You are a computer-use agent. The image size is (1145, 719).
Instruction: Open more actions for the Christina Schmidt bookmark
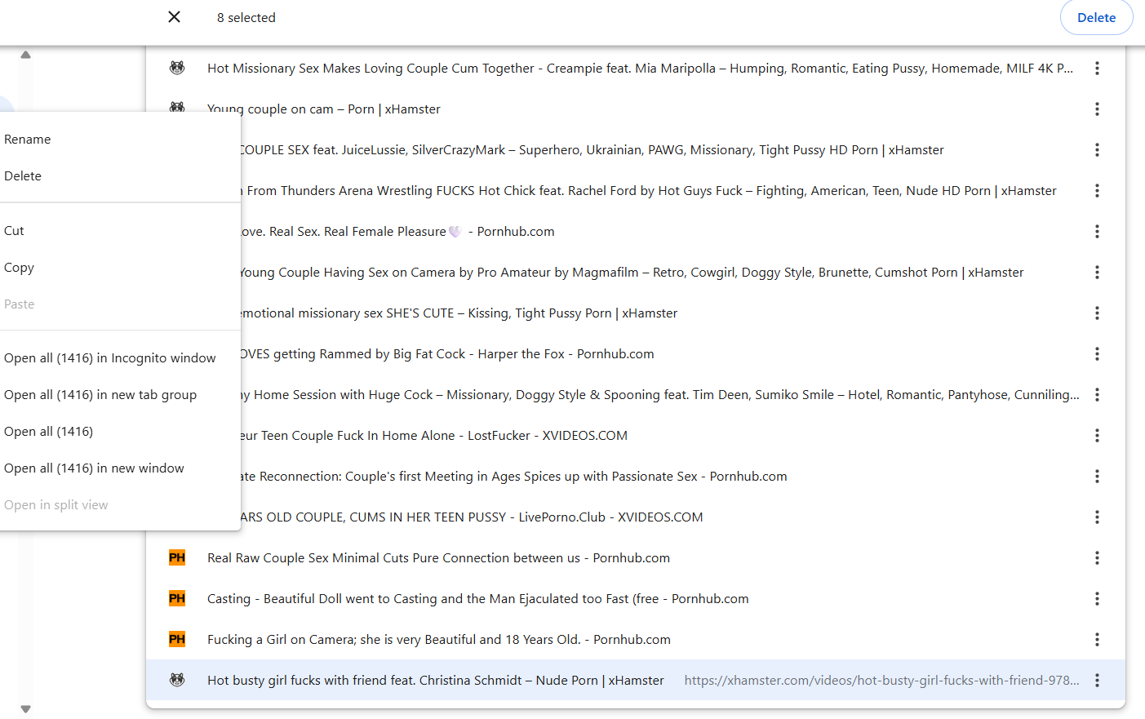point(1097,681)
